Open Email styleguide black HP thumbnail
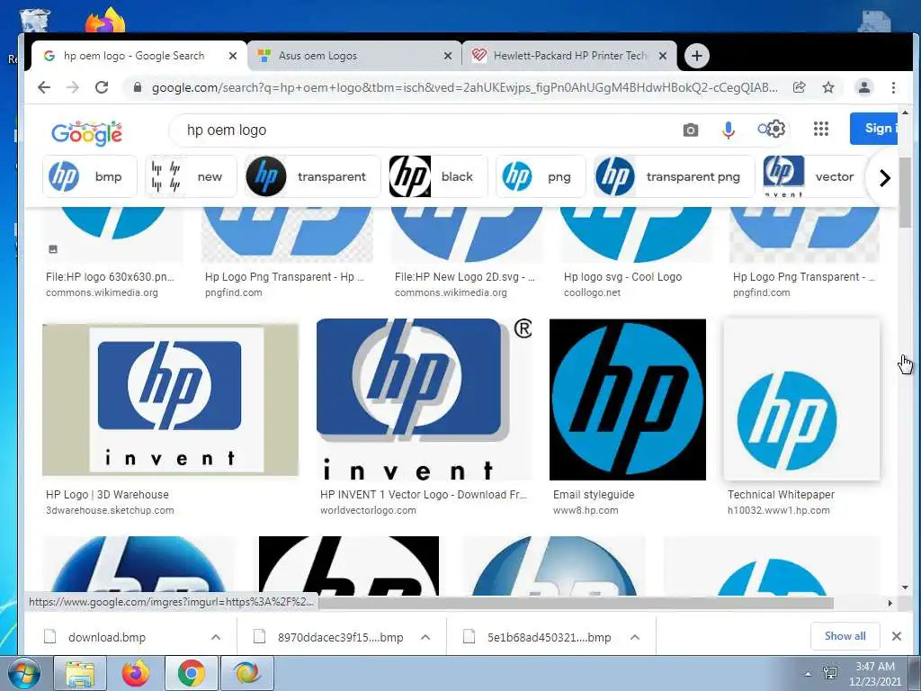The image size is (921, 691). pos(627,399)
